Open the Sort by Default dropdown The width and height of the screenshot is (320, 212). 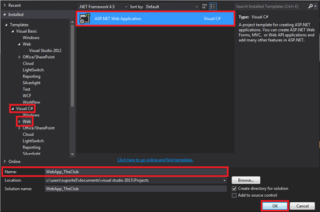[x=172, y=7]
